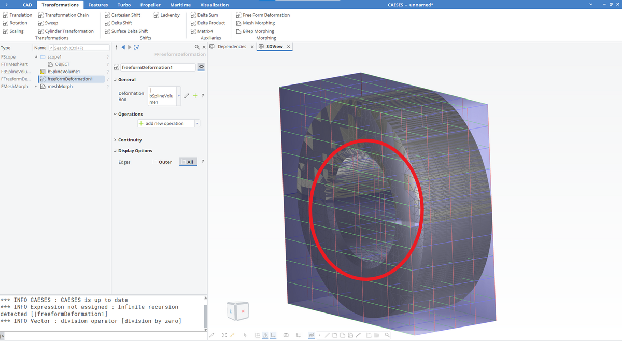This screenshot has width=622, height=341.
Task: Open the Deformation Box dropdown
Action: coord(179,95)
